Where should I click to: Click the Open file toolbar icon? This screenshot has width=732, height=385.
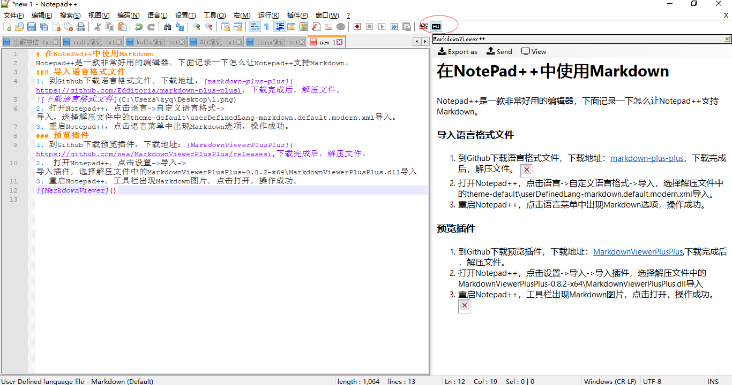coord(19,26)
